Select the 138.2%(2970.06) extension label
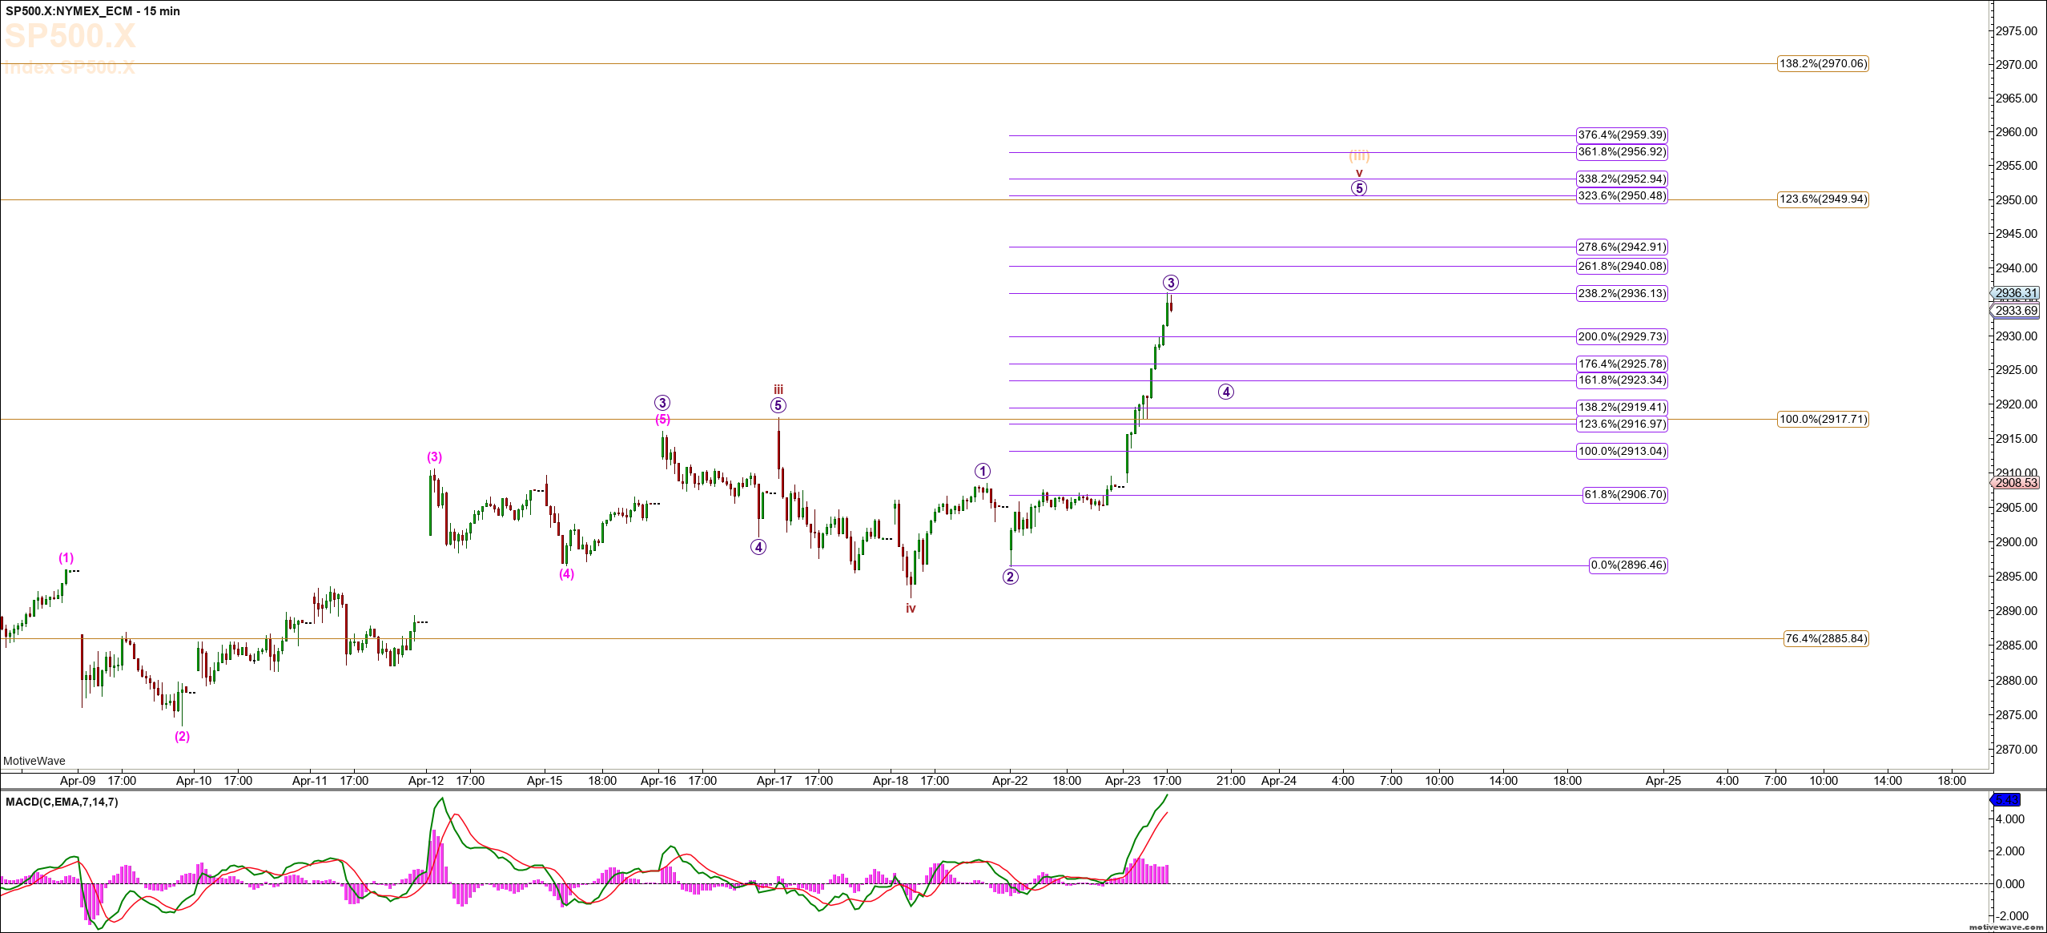Viewport: 2047px width, 933px height. (x=1823, y=63)
